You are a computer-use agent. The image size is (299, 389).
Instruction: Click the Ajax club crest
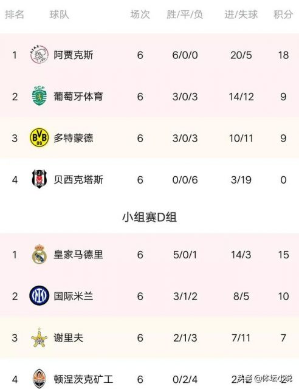[x=40, y=55]
